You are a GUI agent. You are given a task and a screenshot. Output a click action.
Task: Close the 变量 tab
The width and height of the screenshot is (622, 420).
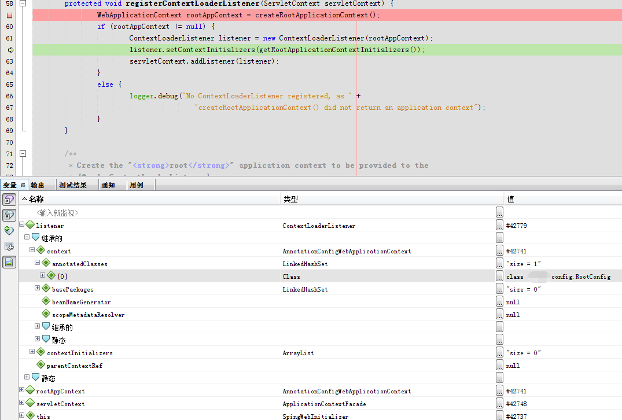pos(23,185)
